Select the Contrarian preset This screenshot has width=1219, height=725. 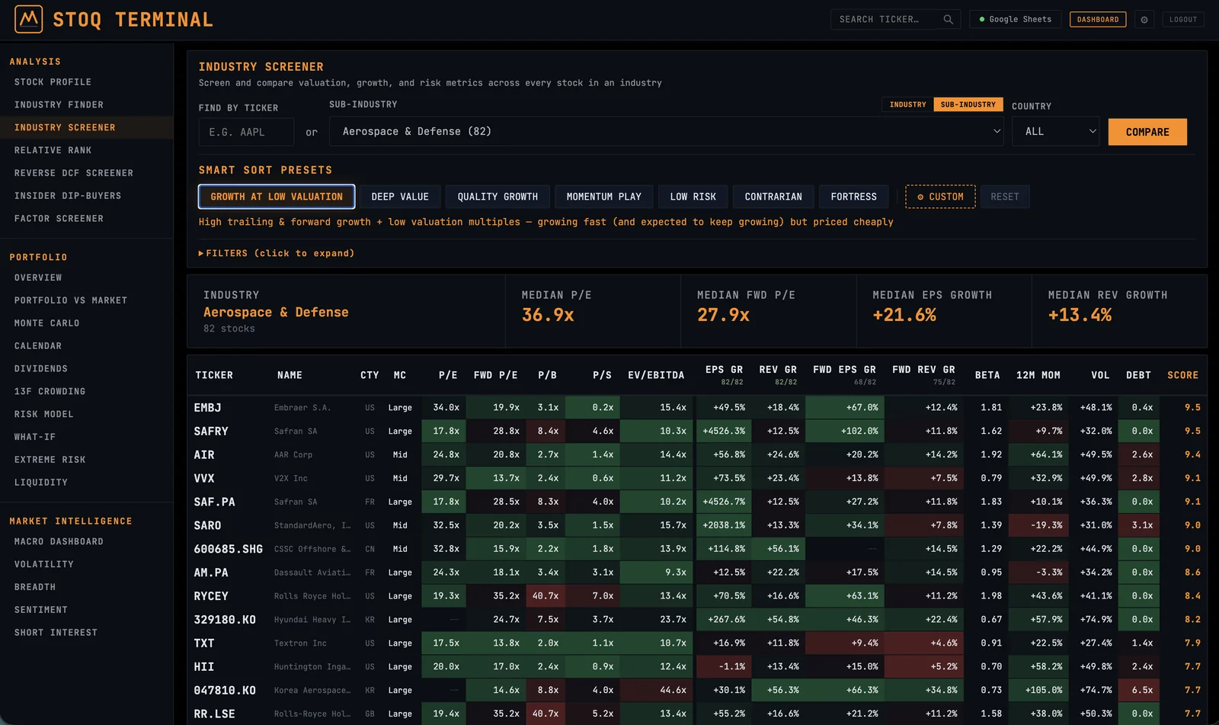[773, 197]
